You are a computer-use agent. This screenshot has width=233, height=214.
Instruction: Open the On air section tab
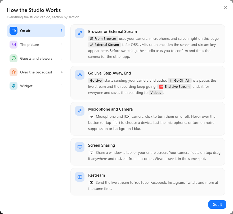point(36,31)
